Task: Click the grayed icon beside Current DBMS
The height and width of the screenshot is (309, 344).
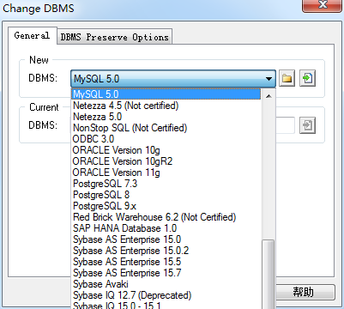Action: point(307,125)
